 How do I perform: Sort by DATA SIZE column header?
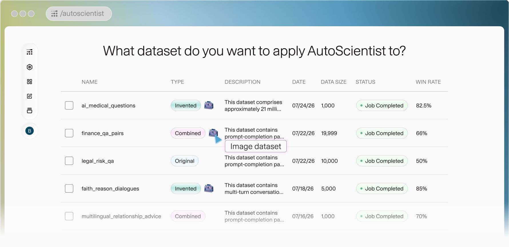(333, 82)
